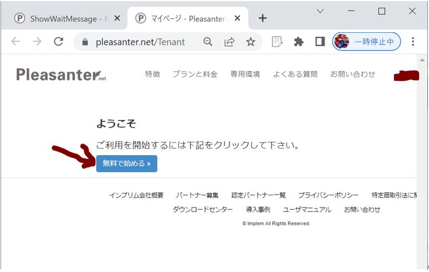This screenshot has width=429, height=272.
Task: Open the プライバシーポリシー footer link
Action: tap(328, 195)
